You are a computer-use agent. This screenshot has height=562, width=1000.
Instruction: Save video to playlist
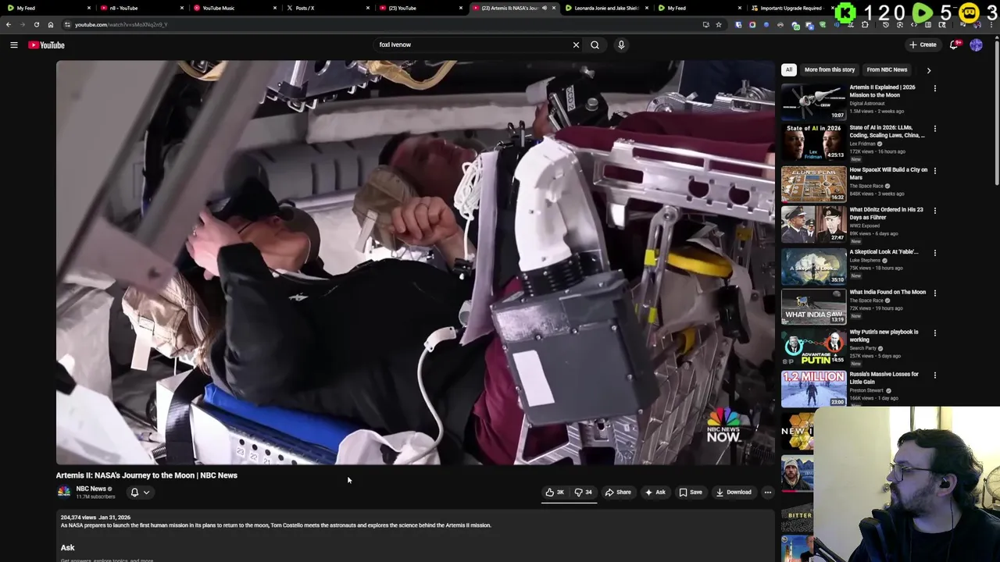tap(691, 493)
